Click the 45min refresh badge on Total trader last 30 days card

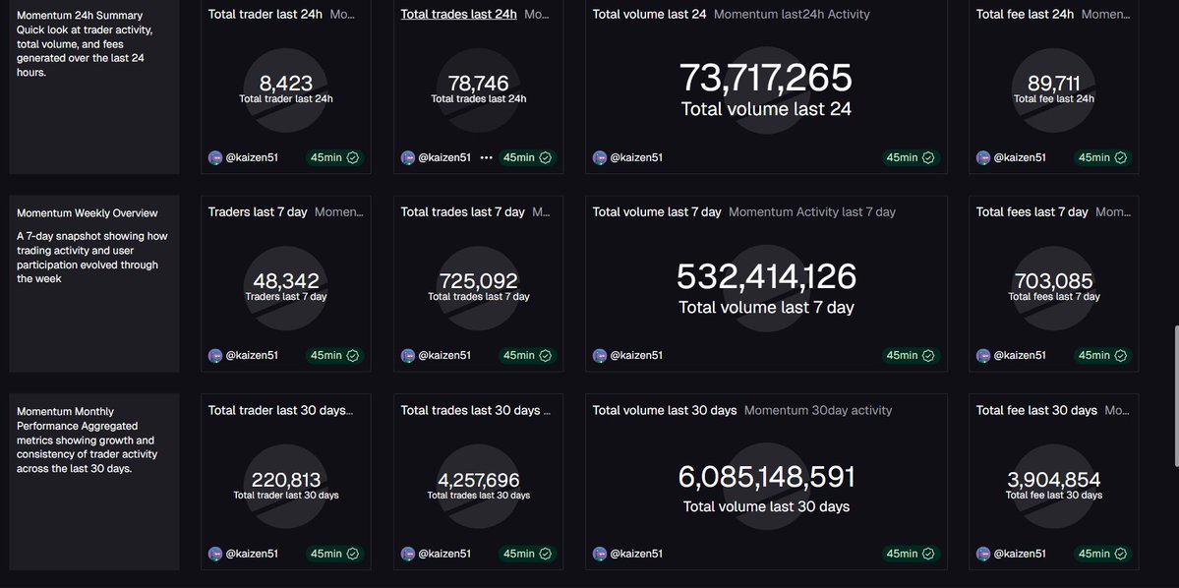334,554
